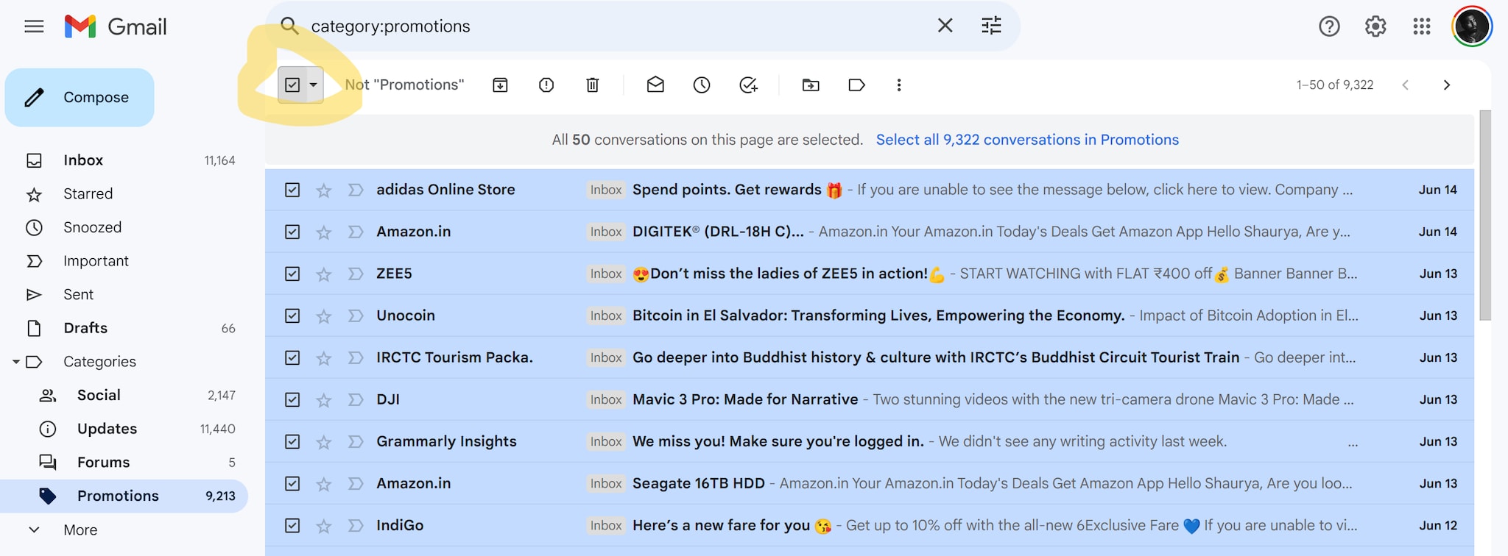Click the Labels tag icon
This screenshot has height=556, width=1508.
pos(856,85)
